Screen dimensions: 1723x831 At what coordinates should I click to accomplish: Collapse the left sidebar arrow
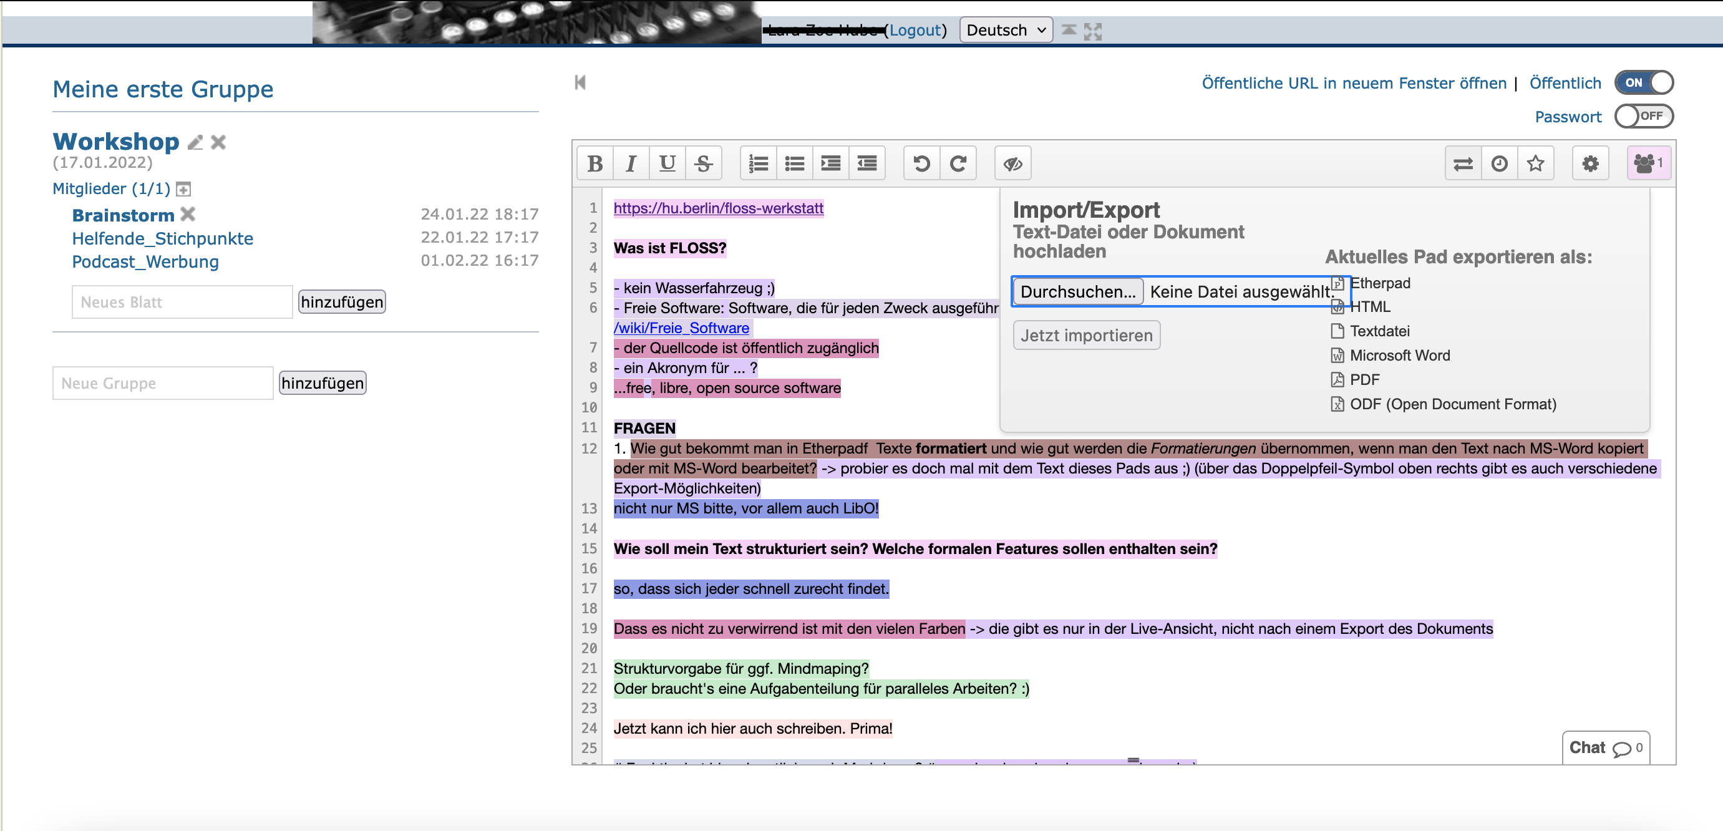pos(580,82)
